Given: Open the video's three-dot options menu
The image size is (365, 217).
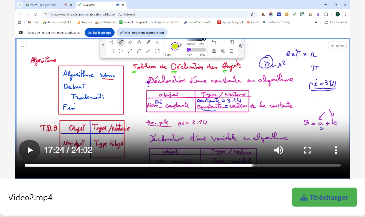Looking at the screenshot, I should click(x=336, y=150).
